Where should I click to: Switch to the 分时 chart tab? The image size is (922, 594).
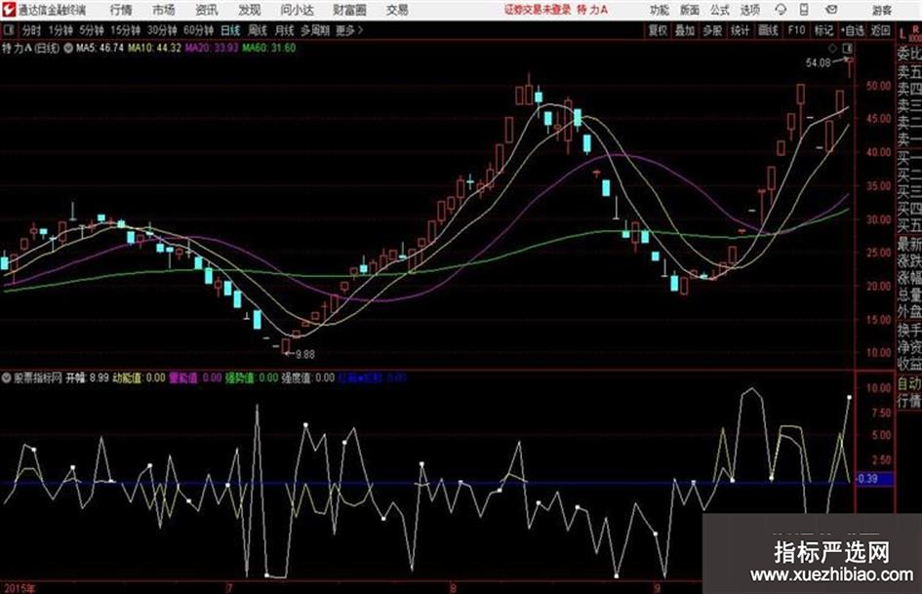coord(31,30)
